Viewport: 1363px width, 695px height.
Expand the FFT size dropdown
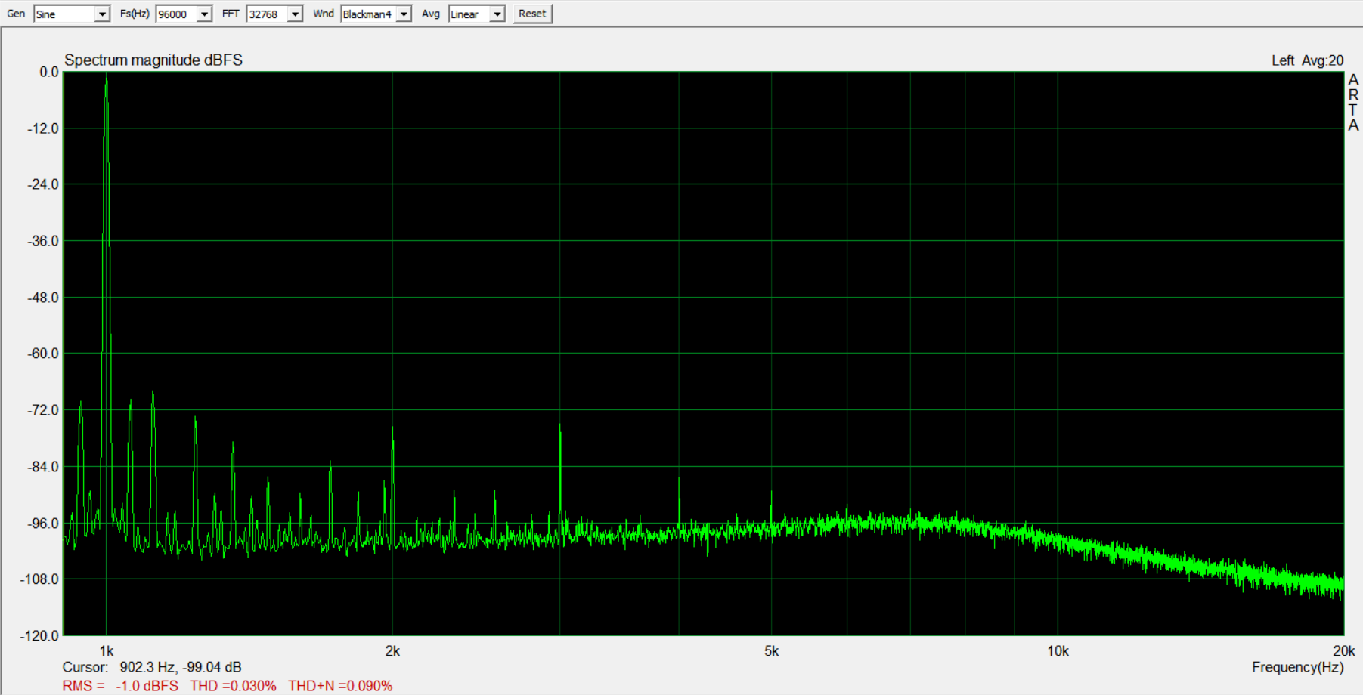(x=295, y=14)
